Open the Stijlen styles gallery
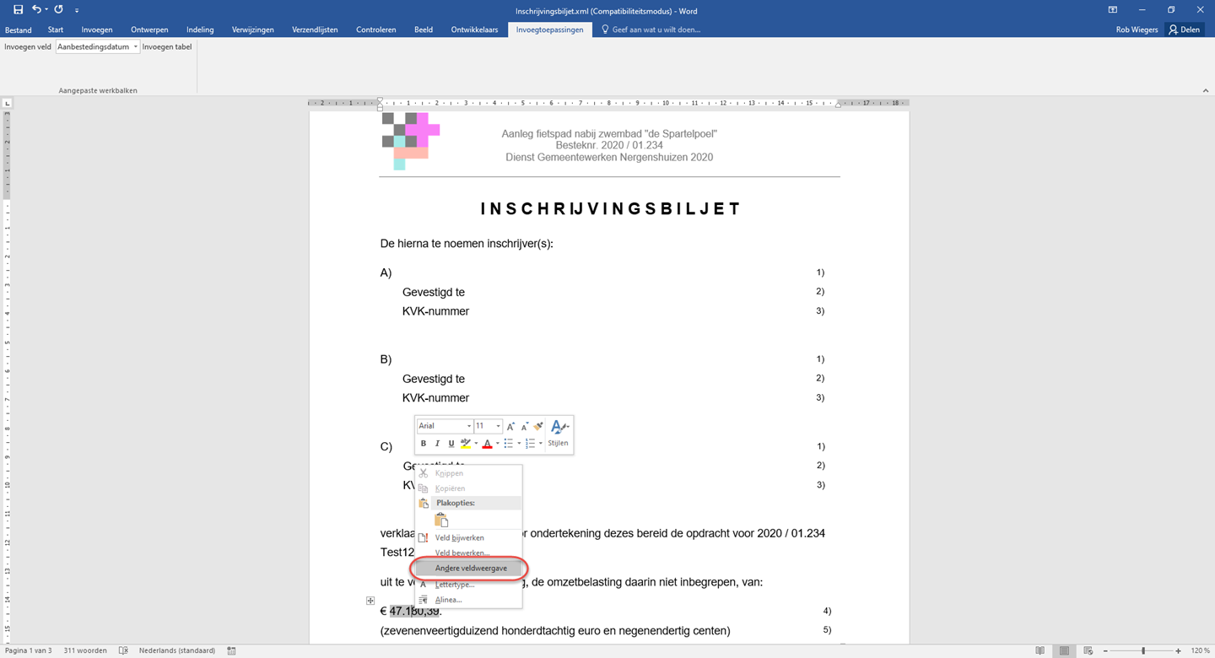This screenshot has height=658, width=1215. (559, 434)
